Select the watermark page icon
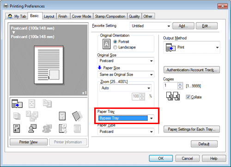 tap(62, 116)
